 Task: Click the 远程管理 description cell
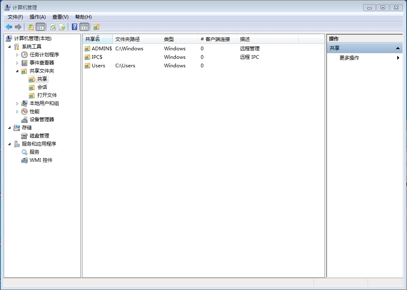pyautogui.click(x=250, y=48)
